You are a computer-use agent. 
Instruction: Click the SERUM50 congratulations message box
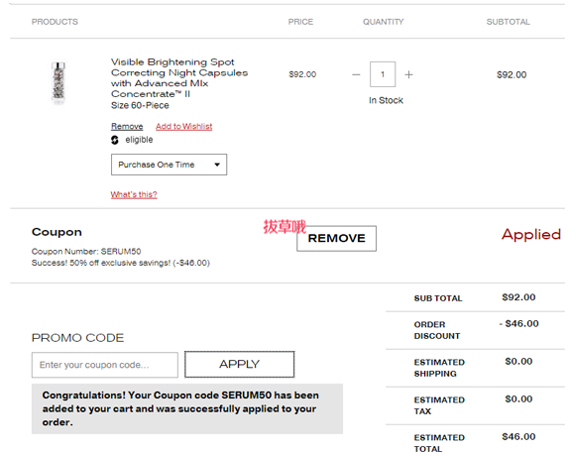click(187, 408)
